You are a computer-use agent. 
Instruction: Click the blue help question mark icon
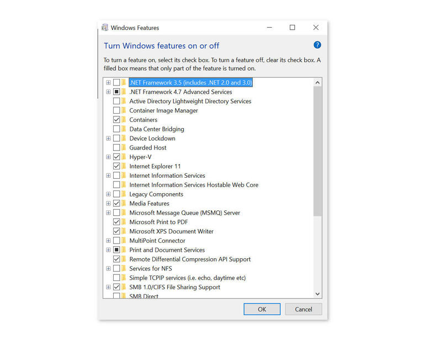(x=317, y=45)
